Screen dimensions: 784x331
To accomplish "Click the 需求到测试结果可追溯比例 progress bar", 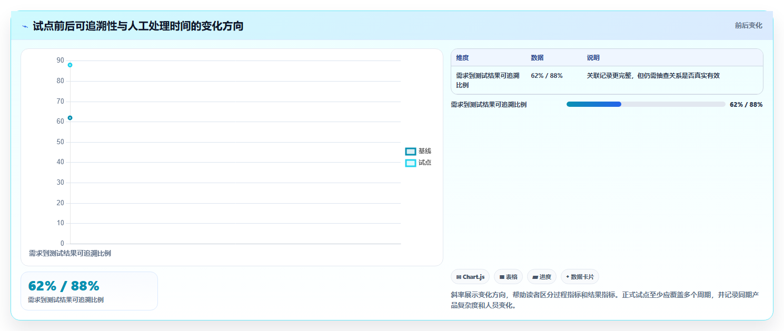I will pos(646,104).
